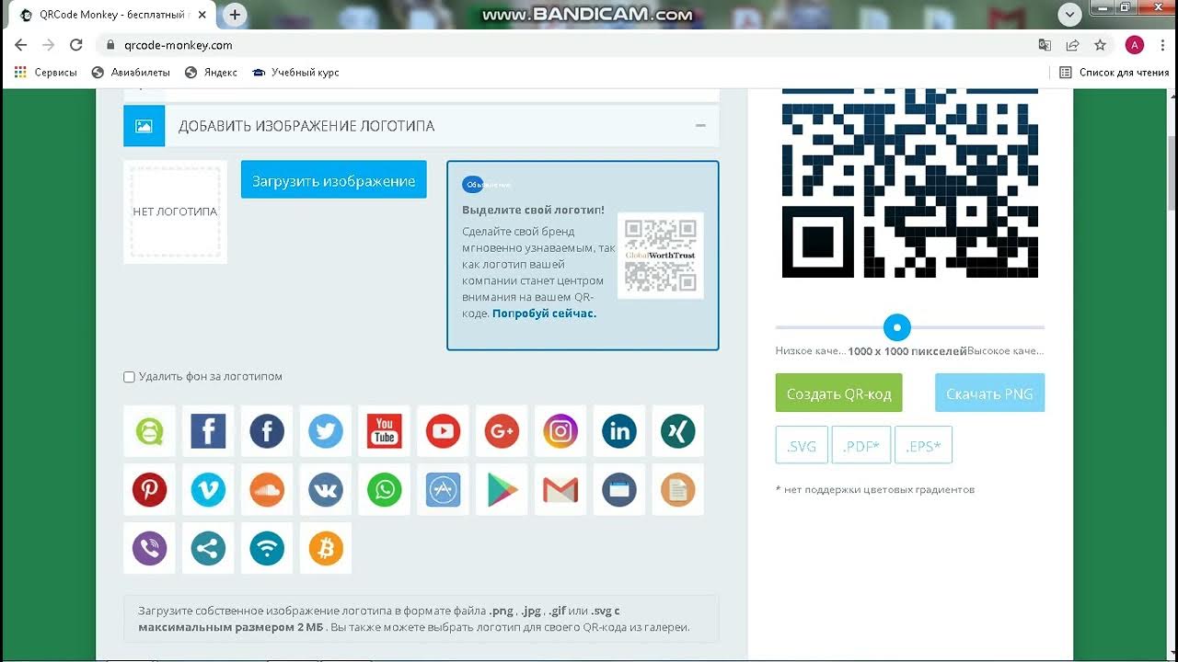Follow the 'Попробуй сейчас.' link
The width and height of the screenshot is (1178, 662).
tap(544, 314)
